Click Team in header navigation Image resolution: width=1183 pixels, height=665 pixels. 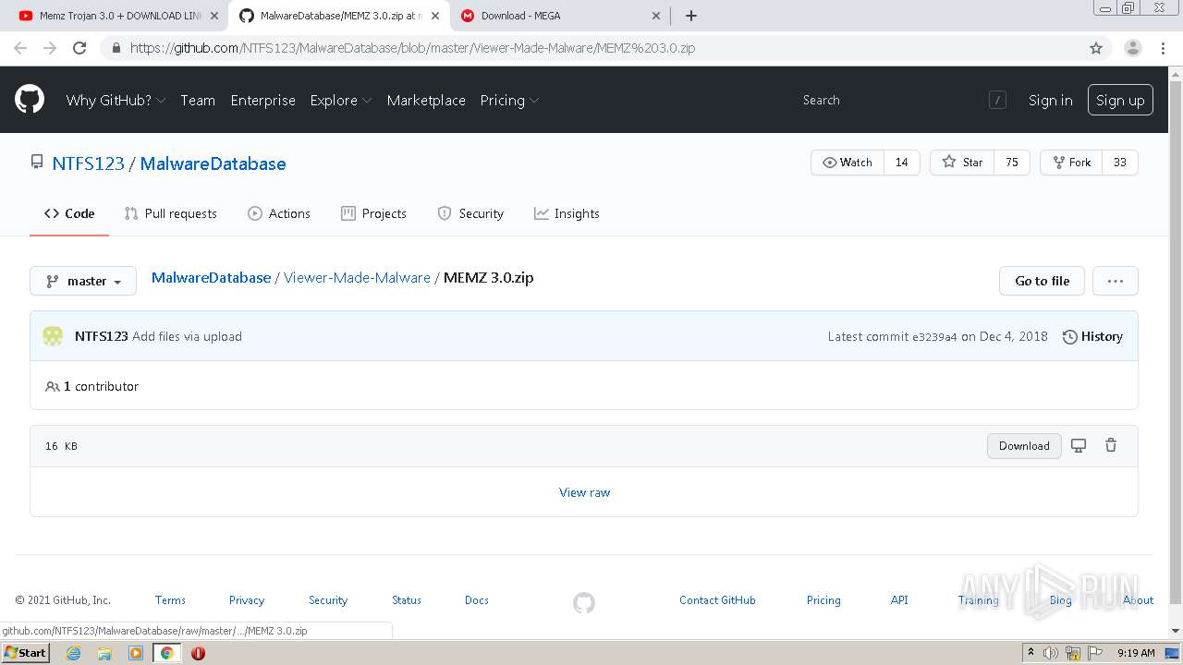pyautogui.click(x=198, y=100)
